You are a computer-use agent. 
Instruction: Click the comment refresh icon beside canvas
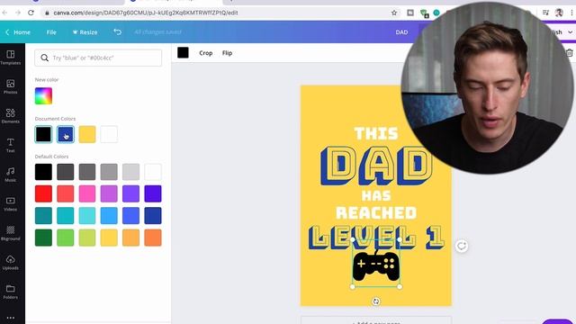[x=462, y=246]
